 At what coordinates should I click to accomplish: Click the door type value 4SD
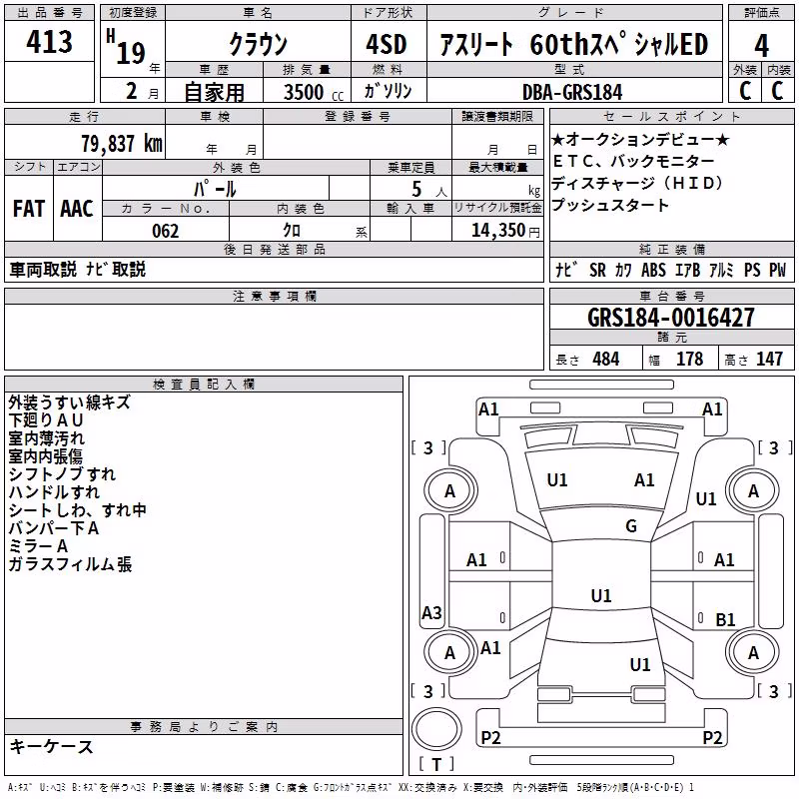tap(387, 44)
